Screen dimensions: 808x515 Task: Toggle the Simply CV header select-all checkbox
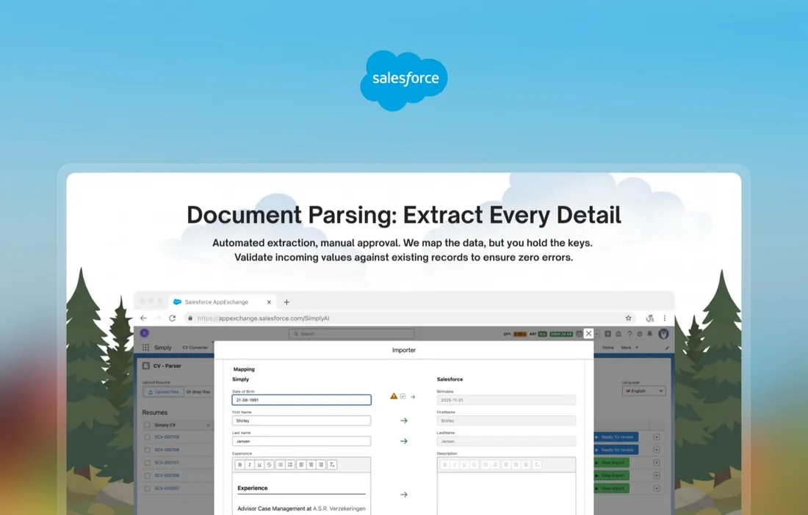148,425
